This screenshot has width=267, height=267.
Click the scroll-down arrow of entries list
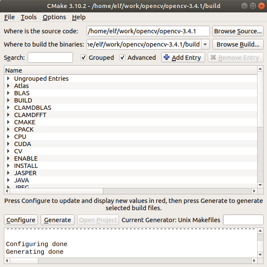click(x=261, y=185)
